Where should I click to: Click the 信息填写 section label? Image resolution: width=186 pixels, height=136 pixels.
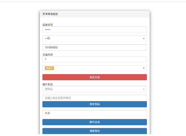(48, 25)
